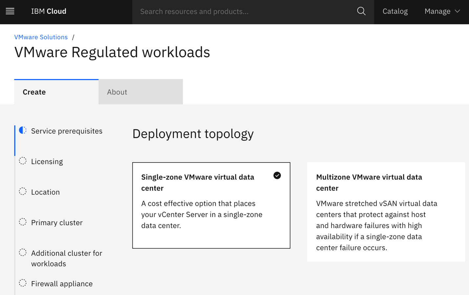Click the Firewall appliance circle icon
The width and height of the screenshot is (469, 295).
(23, 283)
